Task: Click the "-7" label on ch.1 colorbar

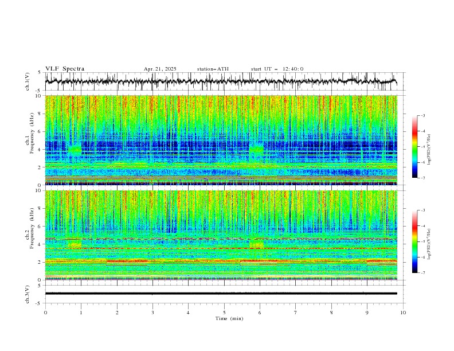Action: (423, 178)
